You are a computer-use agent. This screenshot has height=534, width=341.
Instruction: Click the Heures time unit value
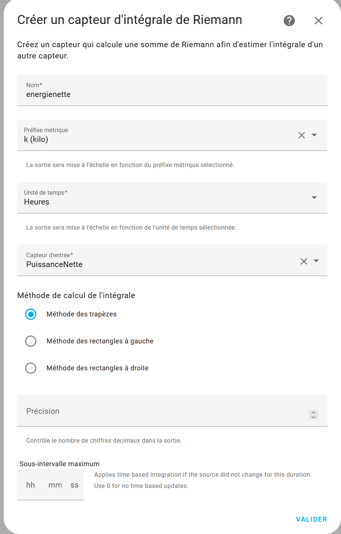coord(37,202)
